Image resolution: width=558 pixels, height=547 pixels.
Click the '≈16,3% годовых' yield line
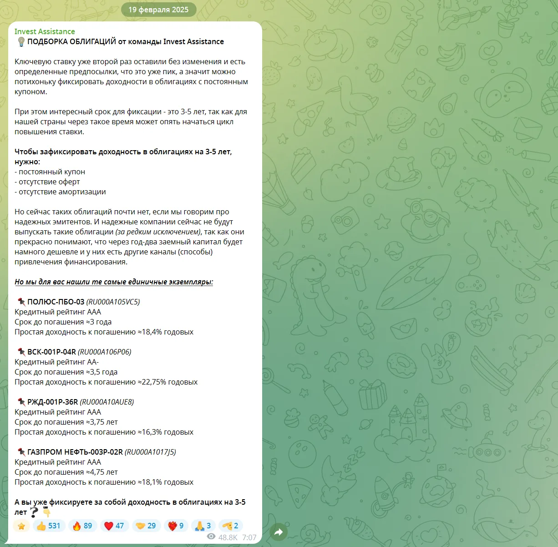click(104, 432)
